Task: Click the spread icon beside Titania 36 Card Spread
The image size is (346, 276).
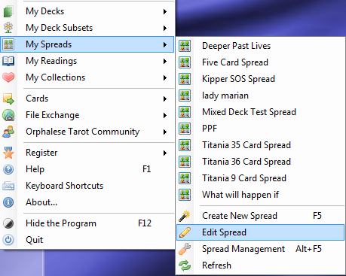Action: coord(185,162)
